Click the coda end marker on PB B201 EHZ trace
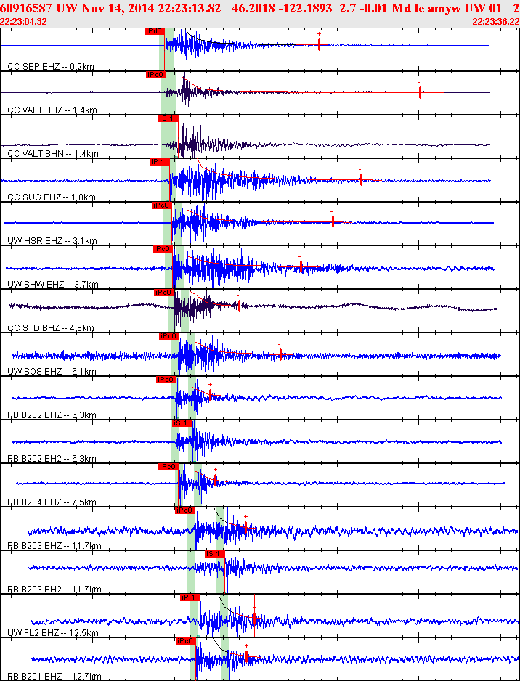520x681 pixels. (247, 656)
